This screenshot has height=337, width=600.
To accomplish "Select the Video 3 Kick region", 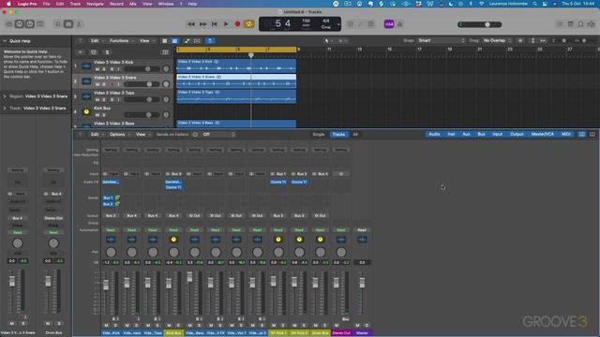I will point(236,66).
